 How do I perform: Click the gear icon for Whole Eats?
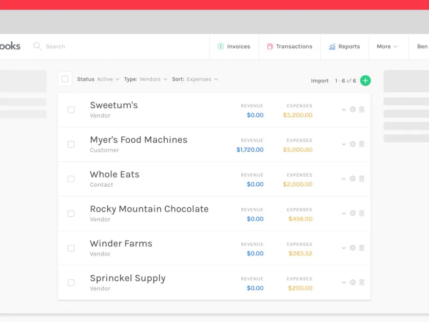(353, 179)
